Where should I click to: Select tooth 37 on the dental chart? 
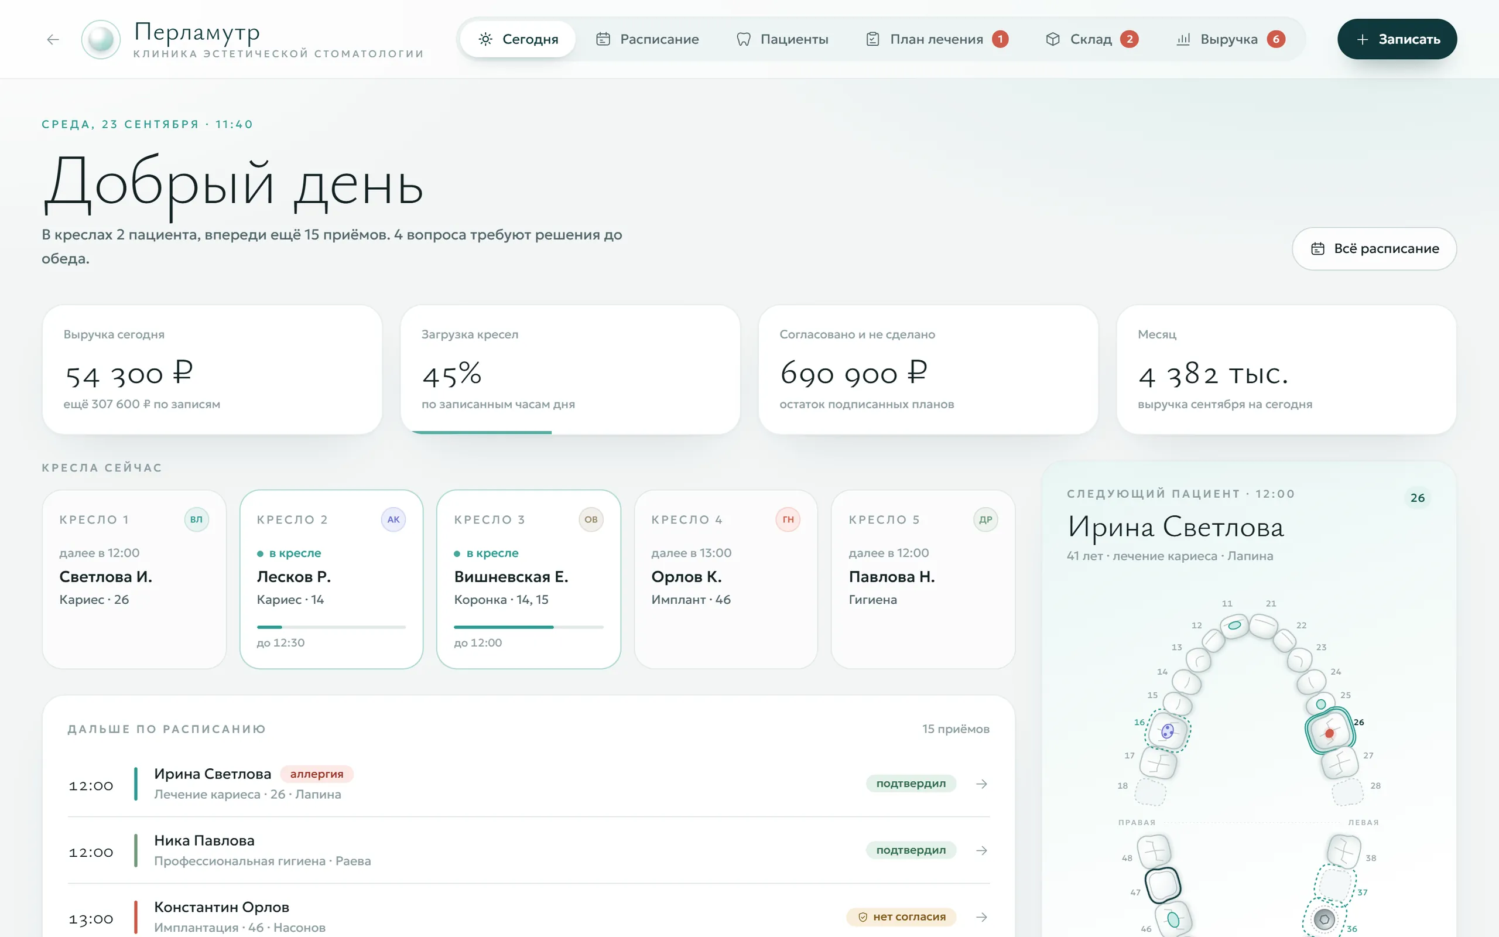tap(1335, 884)
